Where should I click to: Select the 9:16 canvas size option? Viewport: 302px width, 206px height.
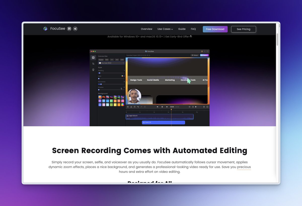coord(122,60)
